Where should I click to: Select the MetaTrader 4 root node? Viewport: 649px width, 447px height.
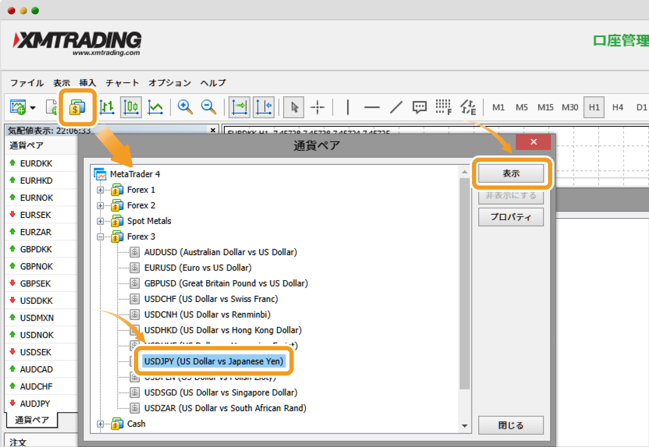[135, 174]
